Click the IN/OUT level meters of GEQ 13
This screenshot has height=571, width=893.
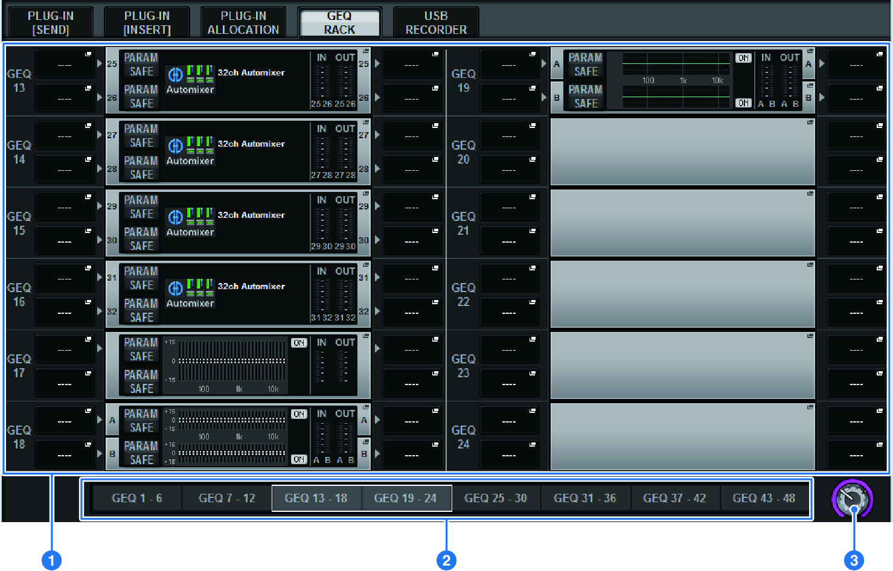point(333,80)
